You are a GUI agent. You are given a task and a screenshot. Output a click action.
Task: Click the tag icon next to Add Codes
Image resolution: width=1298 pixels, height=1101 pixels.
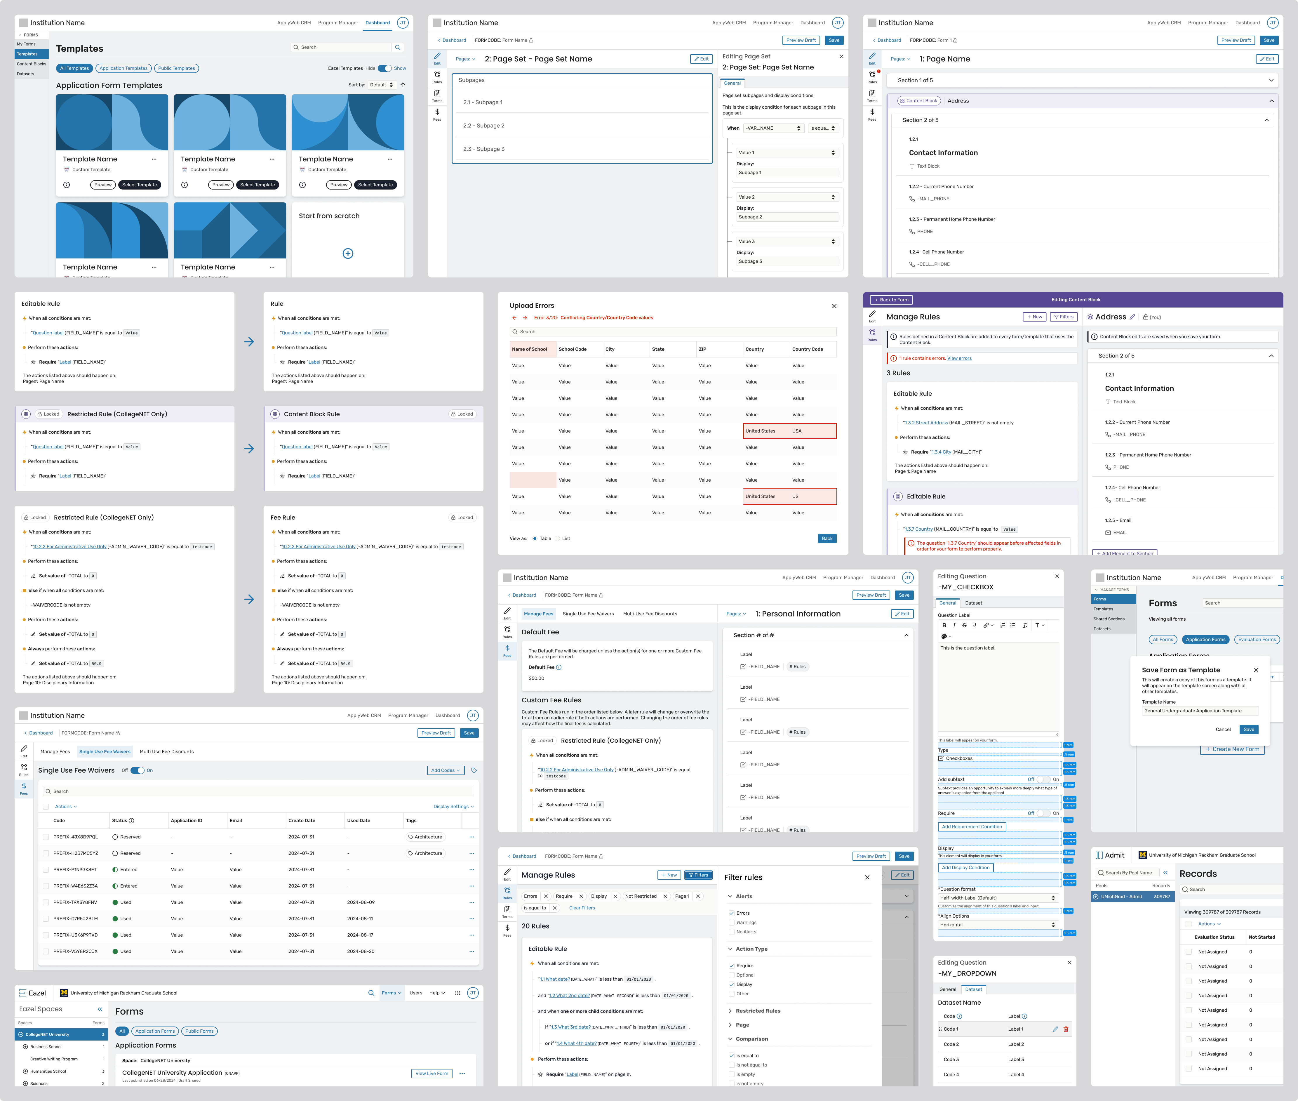click(474, 770)
